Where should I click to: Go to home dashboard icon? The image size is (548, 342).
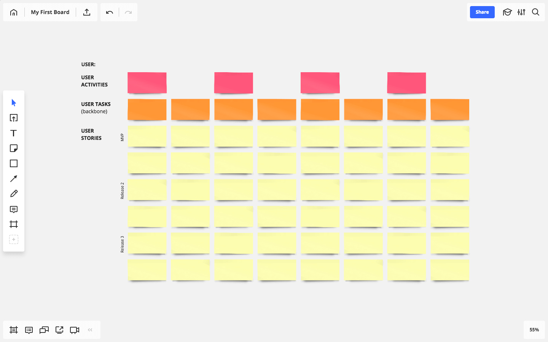[x=14, y=12]
